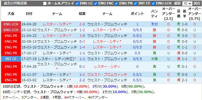Open レスター・シティ in the 21-04-23 row
This screenshot has height=100, width=202.
(56, 36)
